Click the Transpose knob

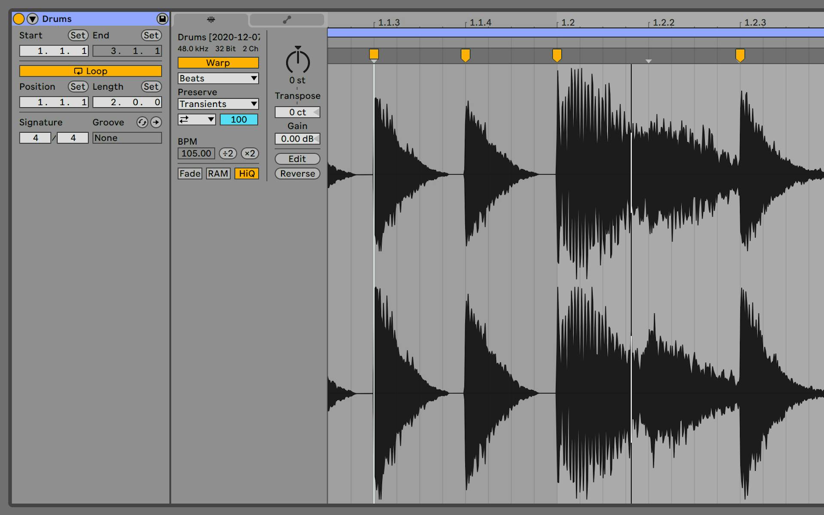[297, 61]
